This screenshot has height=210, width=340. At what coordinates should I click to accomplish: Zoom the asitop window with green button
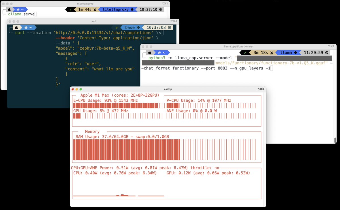[81, 89]
